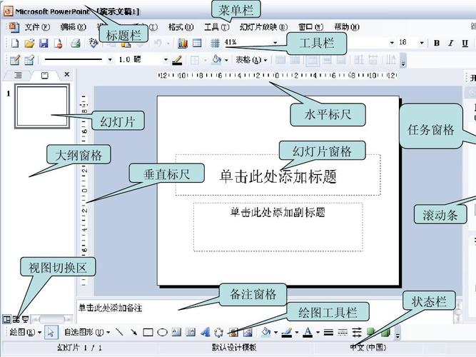Open the 幻灯片放映(D) menu
476x357 pixels.
click(x=263, y=27)
